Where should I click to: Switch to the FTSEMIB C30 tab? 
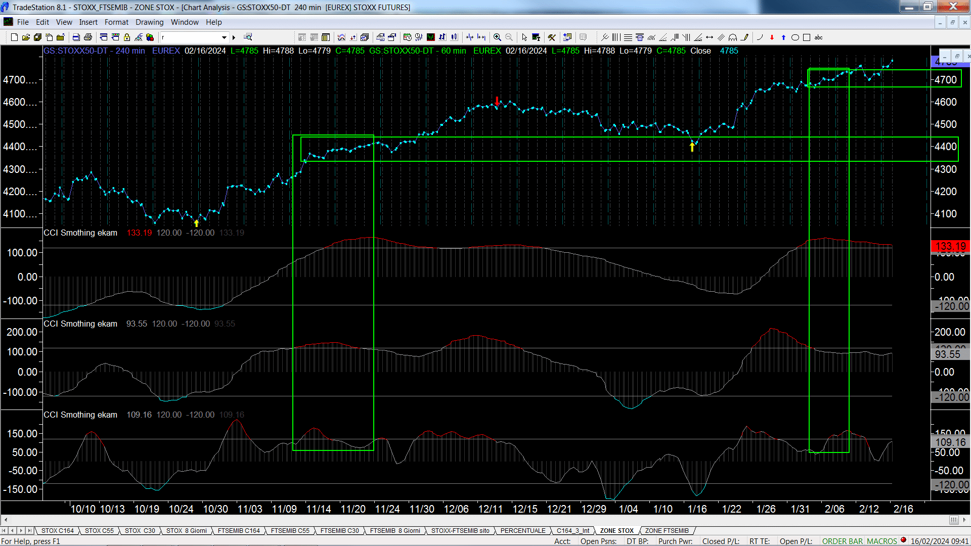(x=339, y=530)
